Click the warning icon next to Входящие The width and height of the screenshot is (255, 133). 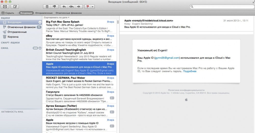(x=40, y=22)
